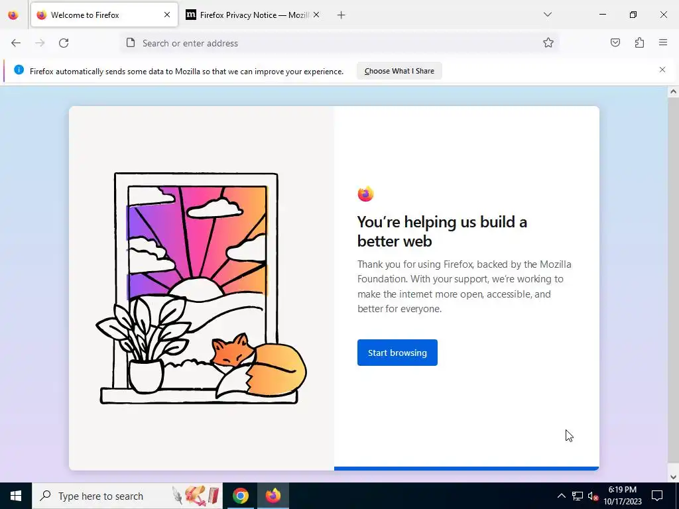Screen dimensions: 679x509
Task: Bookmark this page with the star icon
Action: click(548, 43)
